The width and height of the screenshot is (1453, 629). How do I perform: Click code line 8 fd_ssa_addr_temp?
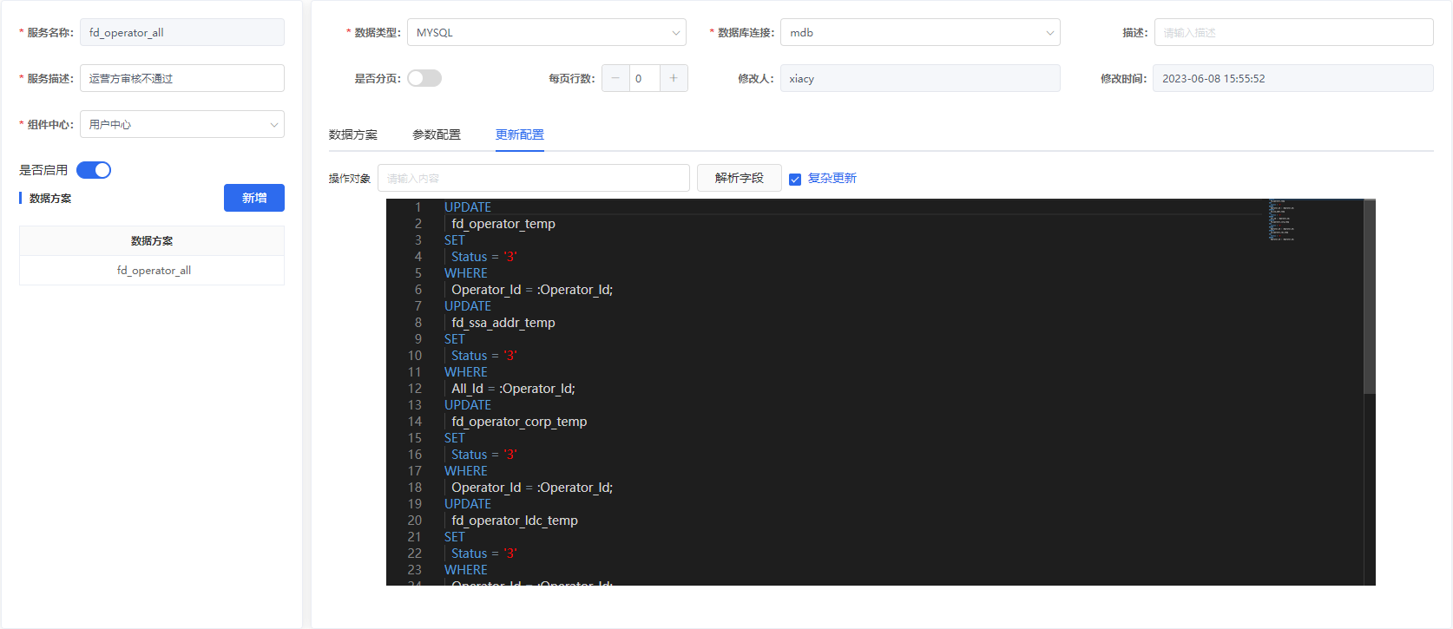click(x=503, y=323)
